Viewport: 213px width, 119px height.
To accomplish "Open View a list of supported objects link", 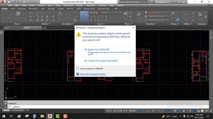I will pyautogui.click(x=93, y=74).
